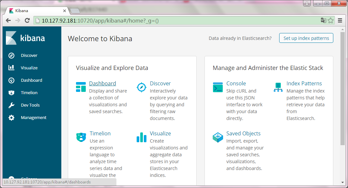The height and width of the screenshot is (188, 348).
Task: Go back with browser back arrow
Action: coord(8,21)
